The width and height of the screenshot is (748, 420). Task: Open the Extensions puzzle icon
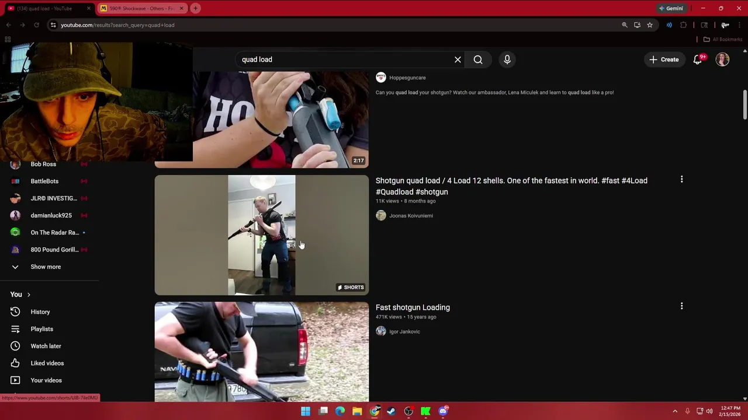tap(683, 25)
